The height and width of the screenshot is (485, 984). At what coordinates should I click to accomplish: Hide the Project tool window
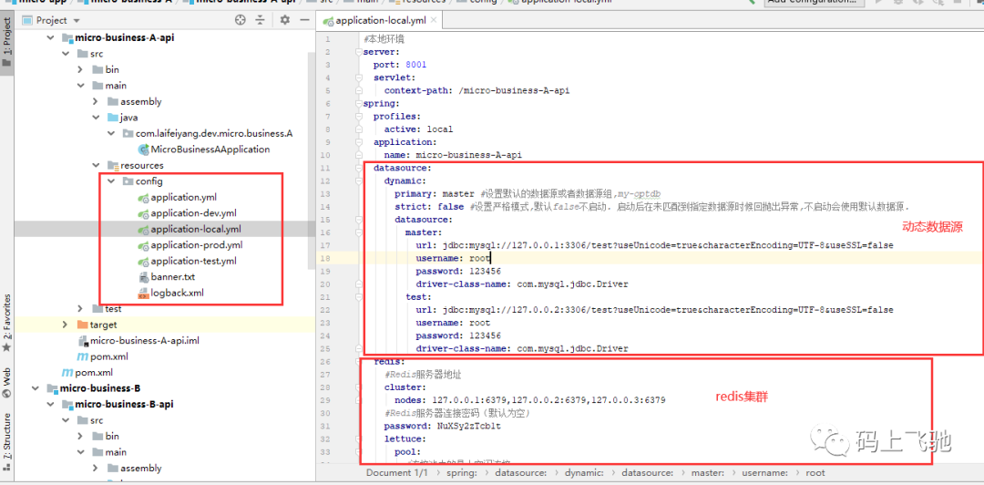point(304,20)
